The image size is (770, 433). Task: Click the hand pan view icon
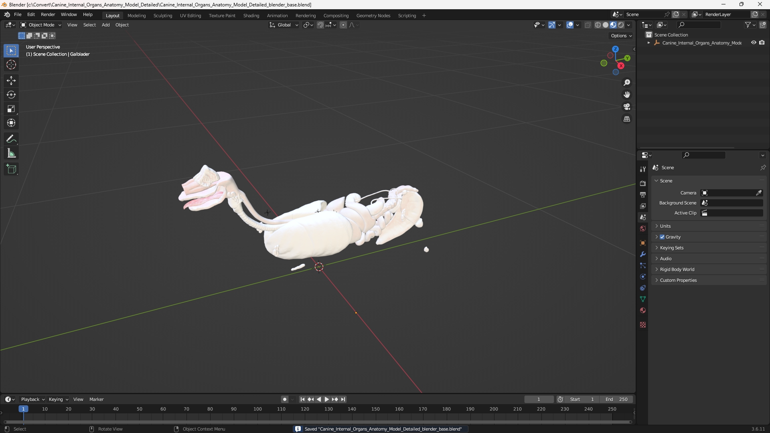coord(627,95)
